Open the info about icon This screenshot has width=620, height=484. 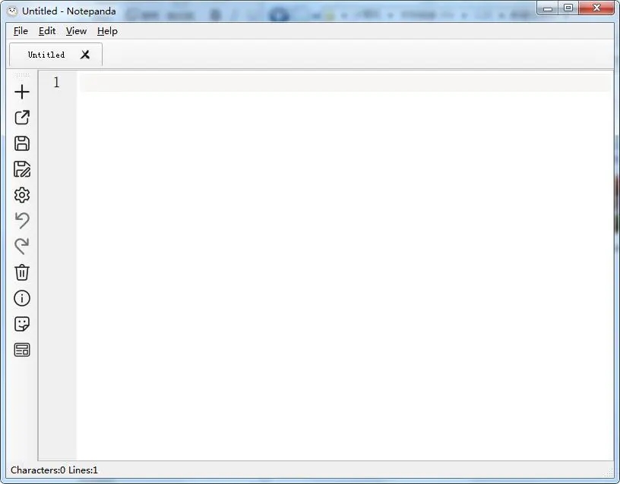(22, 298)
